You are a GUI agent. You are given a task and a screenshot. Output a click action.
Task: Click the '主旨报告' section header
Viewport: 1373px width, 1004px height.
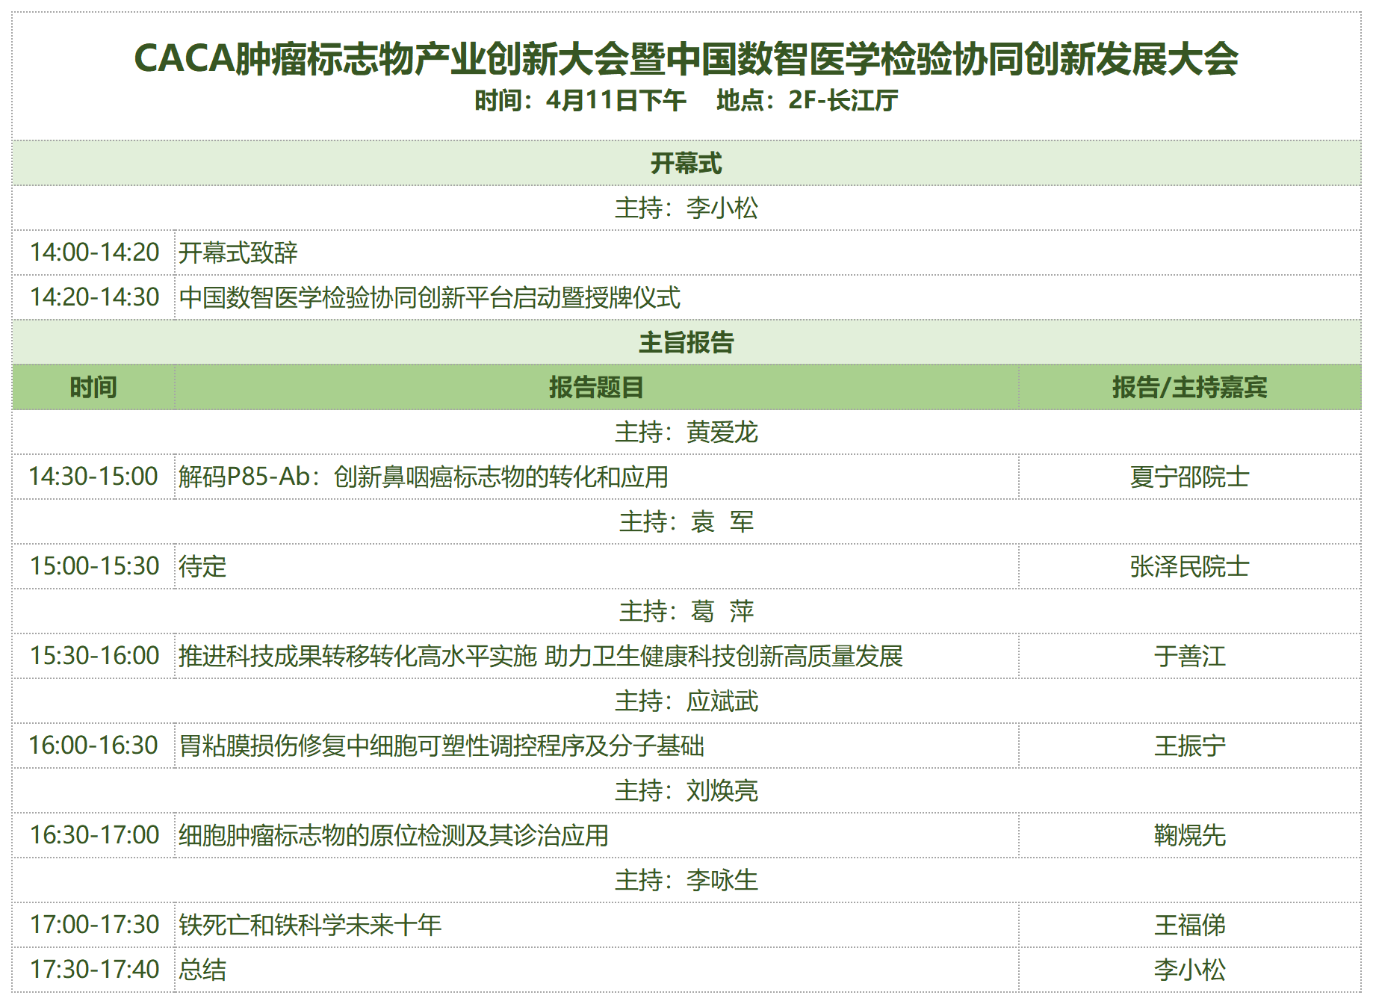click(686, 342)
